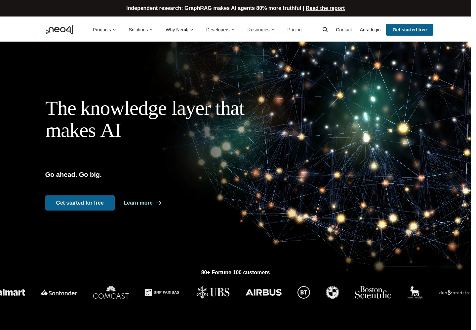Open the Why Neo4j dropdown

(x=179, y=30)
